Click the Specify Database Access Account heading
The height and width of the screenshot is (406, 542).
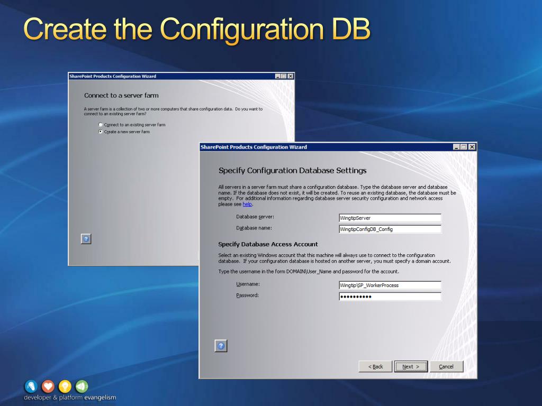click(268, 244)
